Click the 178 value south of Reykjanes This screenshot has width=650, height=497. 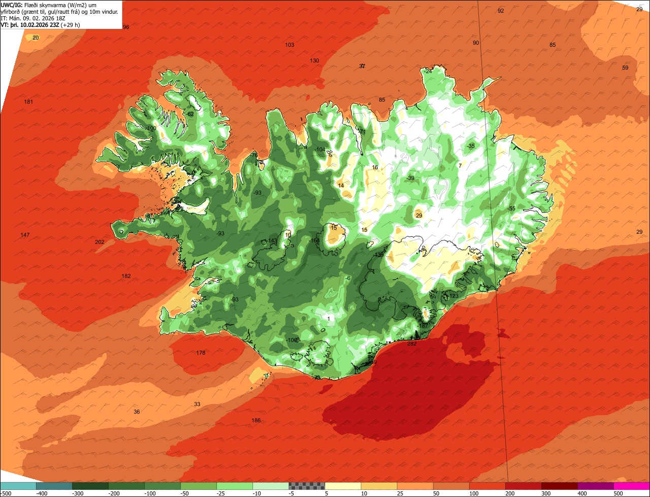click(x=201, y=353)
